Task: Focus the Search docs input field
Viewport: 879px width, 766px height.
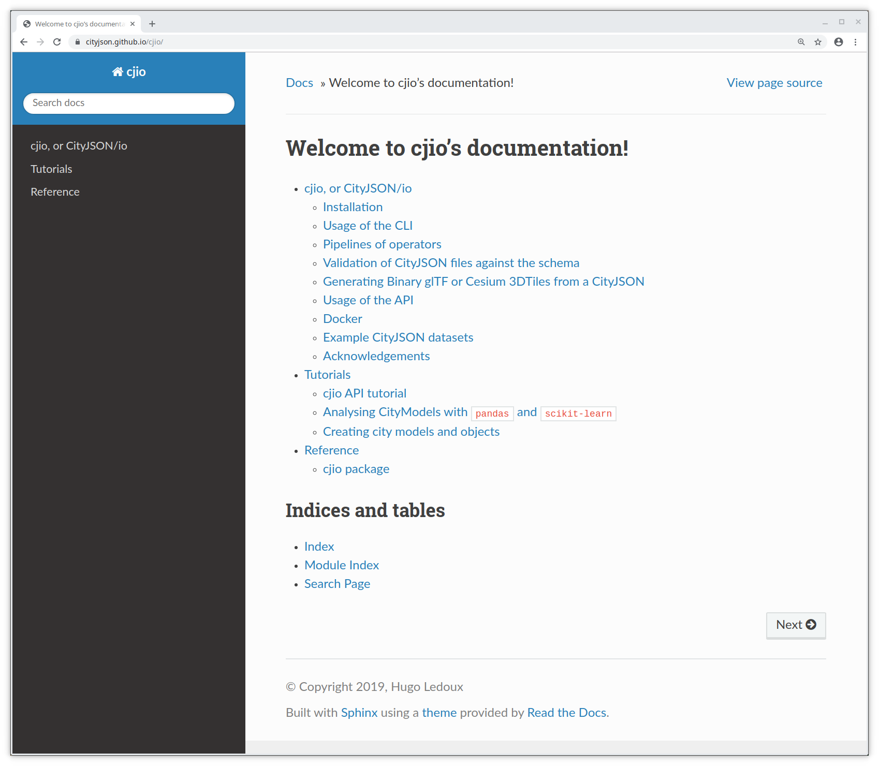Action: (129, 103)
